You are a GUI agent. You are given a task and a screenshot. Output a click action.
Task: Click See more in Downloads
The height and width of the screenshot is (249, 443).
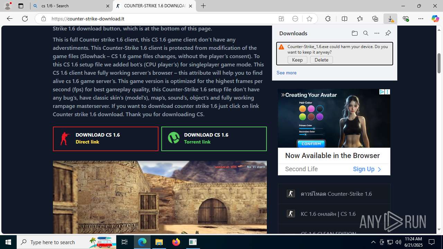pyautogui.click(x=287, y=73)
